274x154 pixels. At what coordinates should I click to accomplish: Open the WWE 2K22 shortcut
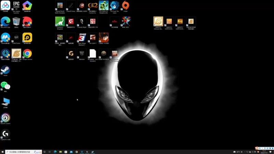click(x=125, y=22)
